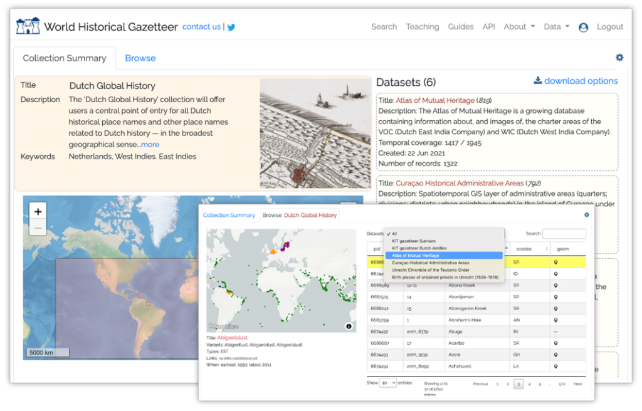Screen dimensions: 642x411
Task: Click the World Historical Gazetteer castle logo
Action: coord(28,26)
